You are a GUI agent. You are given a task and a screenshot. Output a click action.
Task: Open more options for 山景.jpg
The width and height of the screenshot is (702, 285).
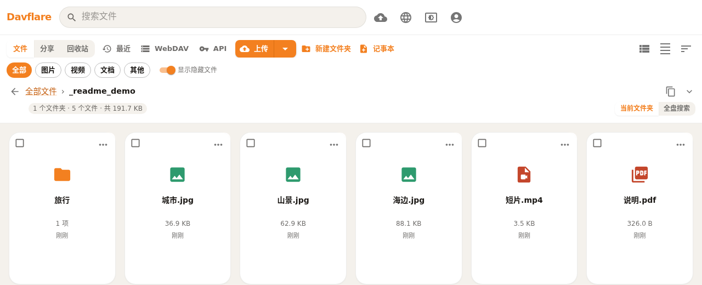334,145
